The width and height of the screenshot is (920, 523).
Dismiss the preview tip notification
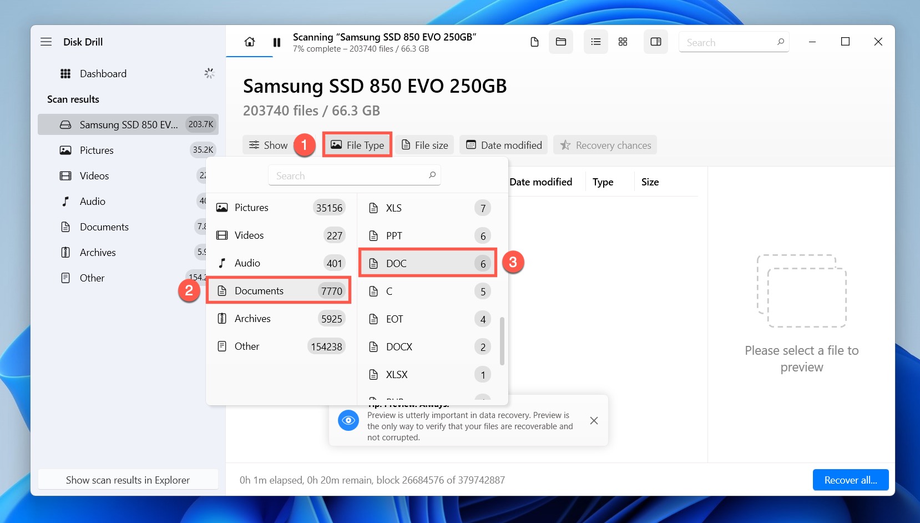pos(594,421)
